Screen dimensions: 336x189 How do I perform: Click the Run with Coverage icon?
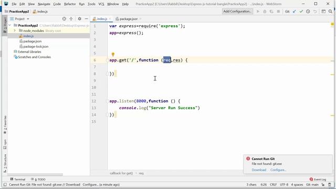click(271, 12)
